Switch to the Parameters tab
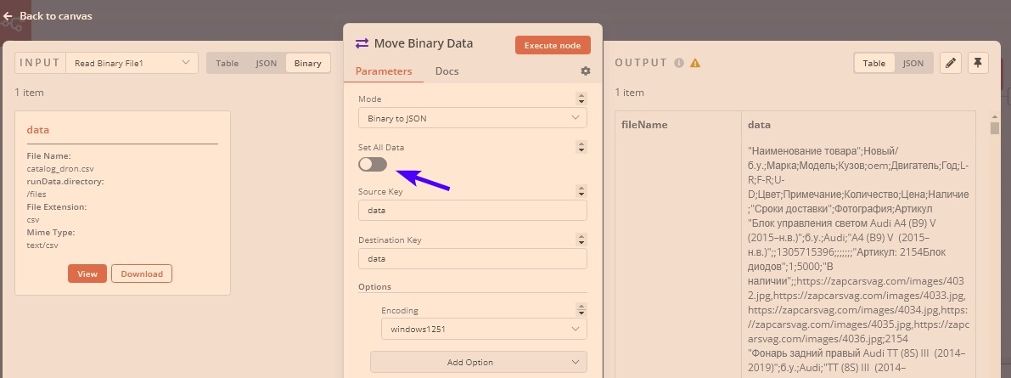The width and height of the screenshot is (1011, 378). (x=384, y=71)
